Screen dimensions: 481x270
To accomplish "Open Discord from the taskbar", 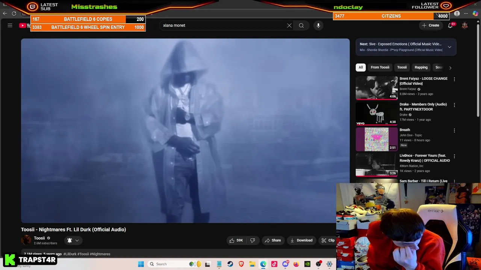I will click(x=285, y=264).
